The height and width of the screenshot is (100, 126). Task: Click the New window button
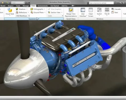115,12
